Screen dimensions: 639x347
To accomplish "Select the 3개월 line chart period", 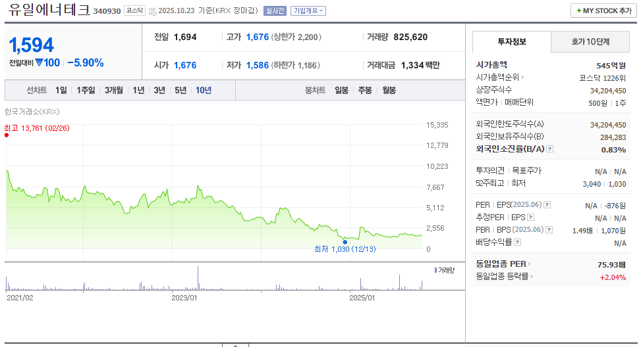I will click(114, 90).
